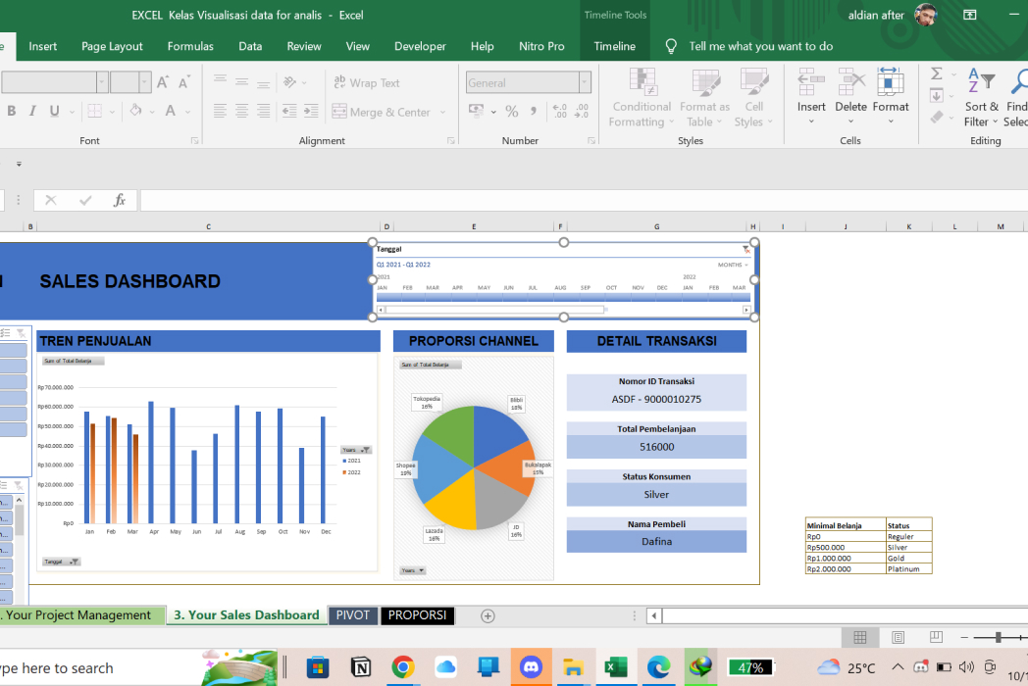Open the Insert ribbon tab
The image size is (1028, 686).
(x=42, y=46)
